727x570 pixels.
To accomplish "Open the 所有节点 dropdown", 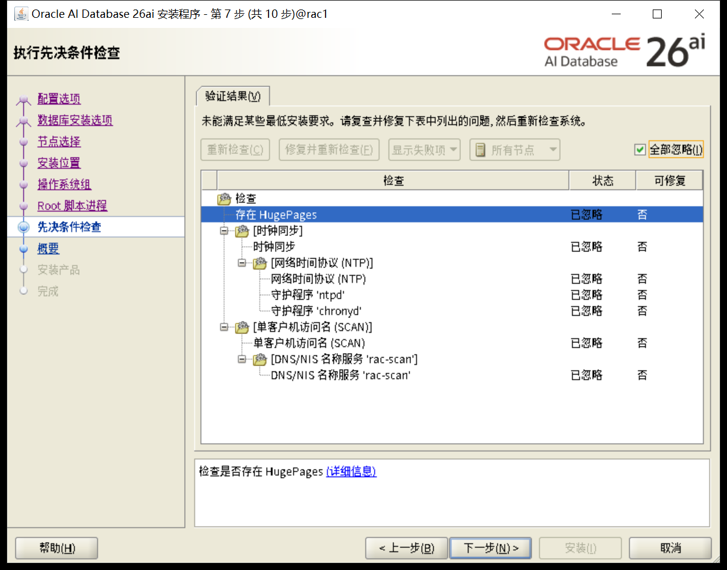I will pyautogui.click(x=514, y=150).
